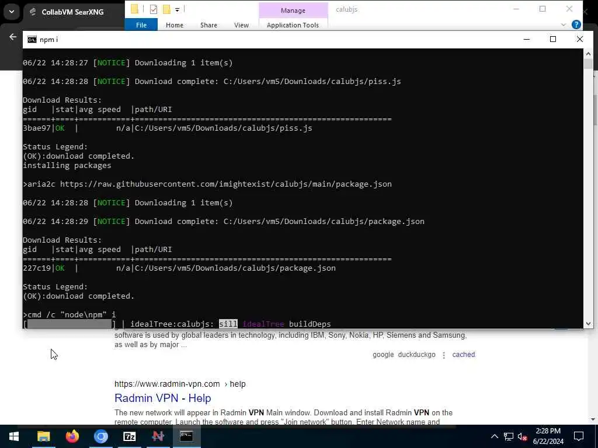Click the console line 'installing packages'
The image size is (598, 448).
coord(67,165)
